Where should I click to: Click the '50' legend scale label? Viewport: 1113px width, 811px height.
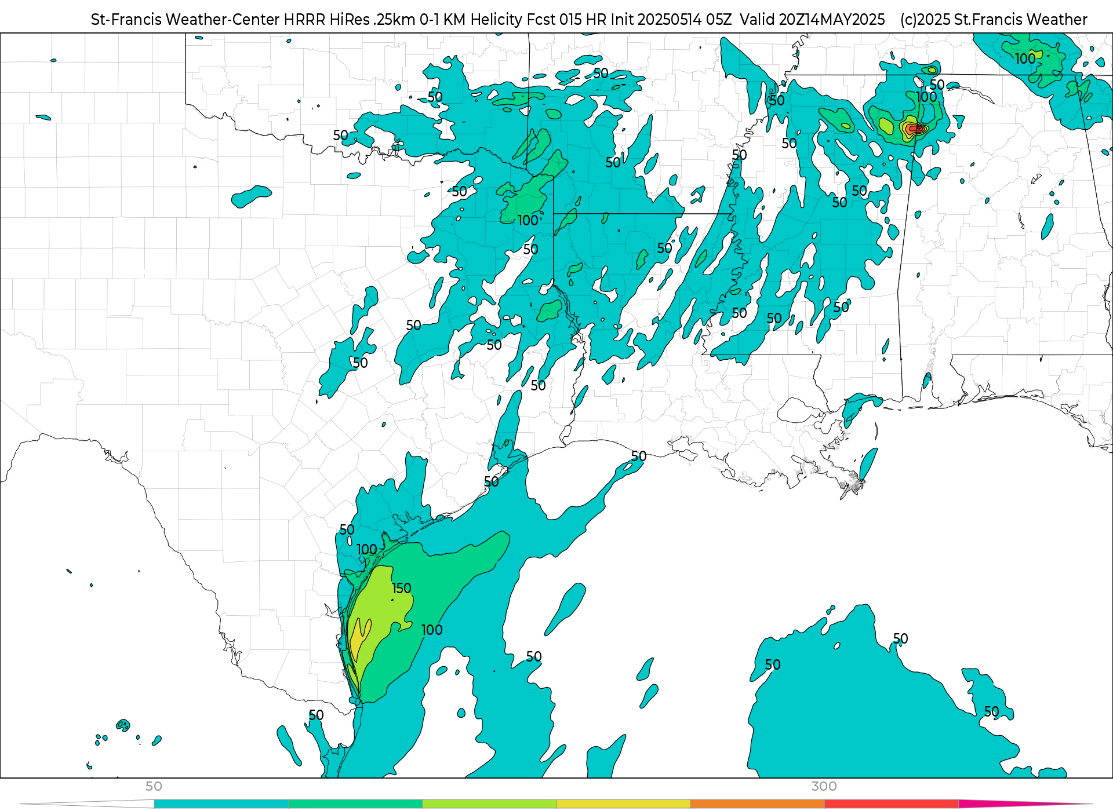pyautogui.click(x=154, y=786)
